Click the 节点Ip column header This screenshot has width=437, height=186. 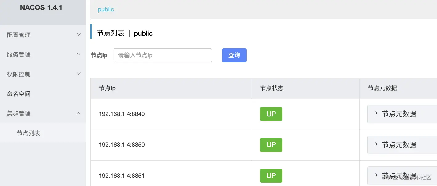click(x=107, y=88)
